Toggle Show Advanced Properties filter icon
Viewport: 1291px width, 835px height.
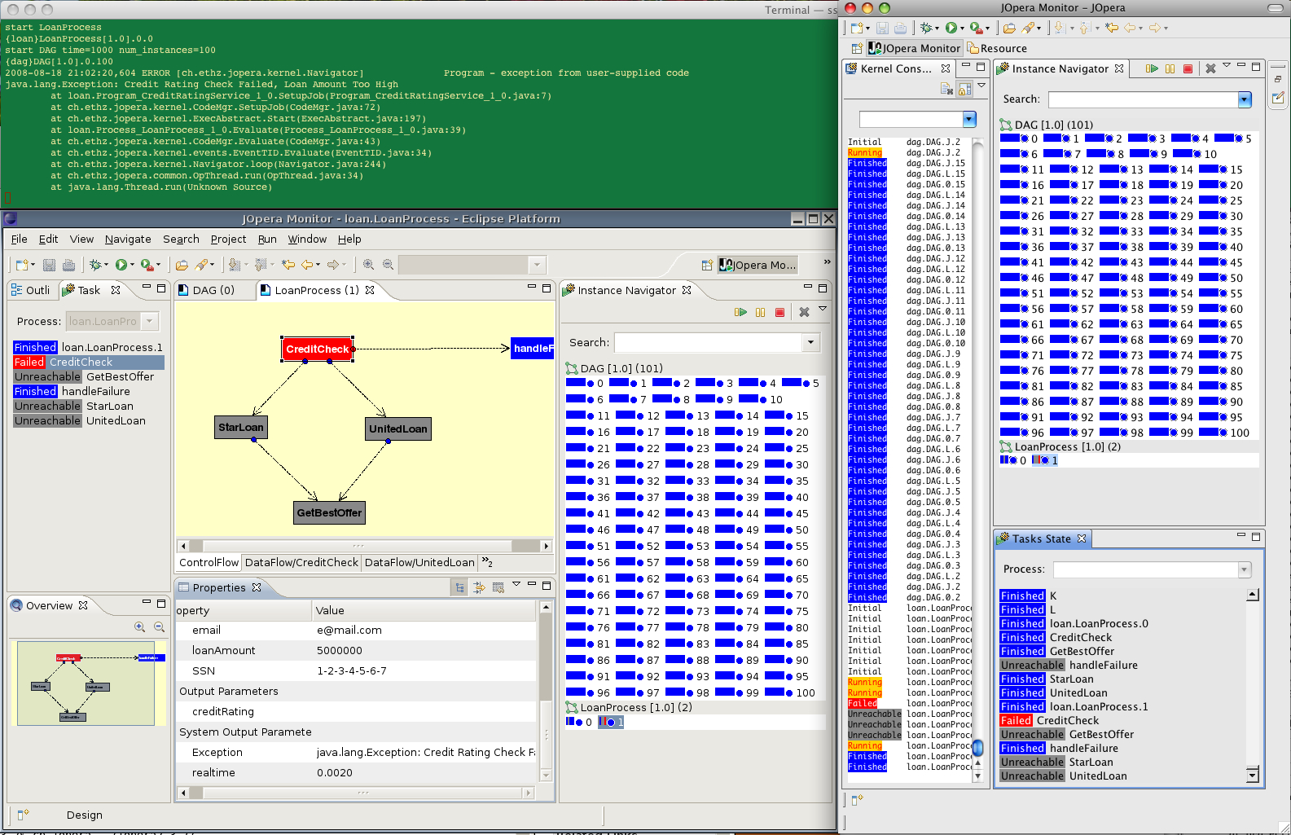(479, 587)
